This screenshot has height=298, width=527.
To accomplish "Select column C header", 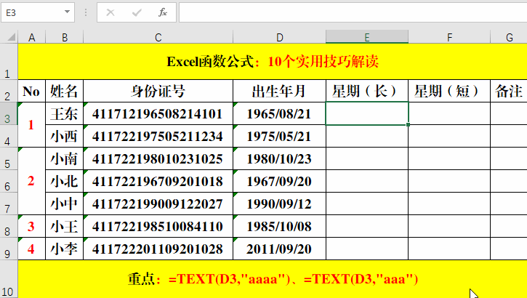I will click(158, 37).
